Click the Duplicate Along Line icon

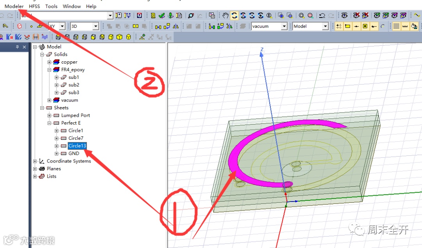[212, 26]
